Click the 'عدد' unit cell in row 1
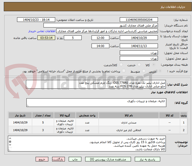Screen dimensions: 192x166 click(87, 122)
